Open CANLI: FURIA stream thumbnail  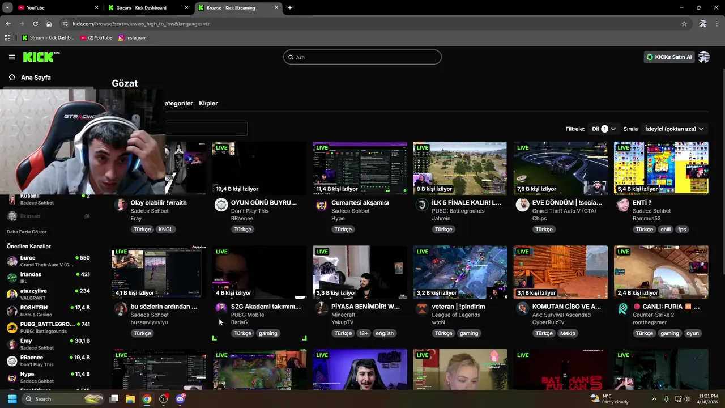661,272
